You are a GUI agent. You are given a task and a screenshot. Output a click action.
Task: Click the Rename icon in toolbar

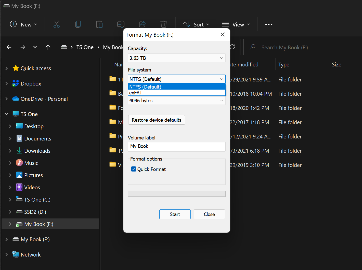click(121, 24)
